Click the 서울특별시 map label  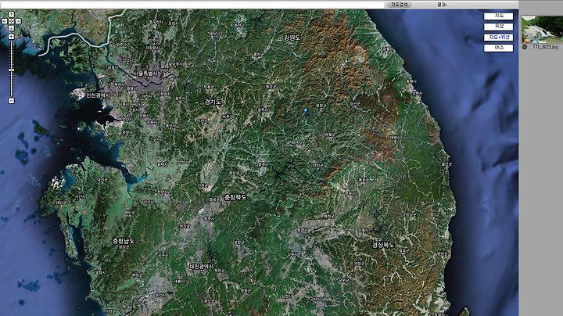tap(145, 74)
